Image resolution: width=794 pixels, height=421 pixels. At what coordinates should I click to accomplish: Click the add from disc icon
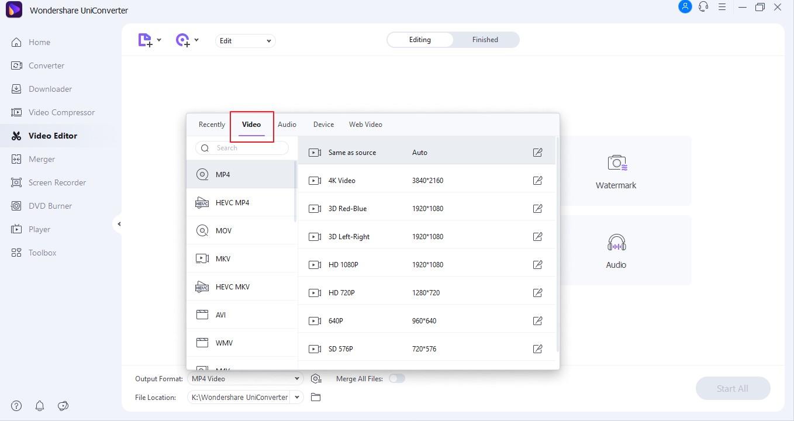coord(183,40)
